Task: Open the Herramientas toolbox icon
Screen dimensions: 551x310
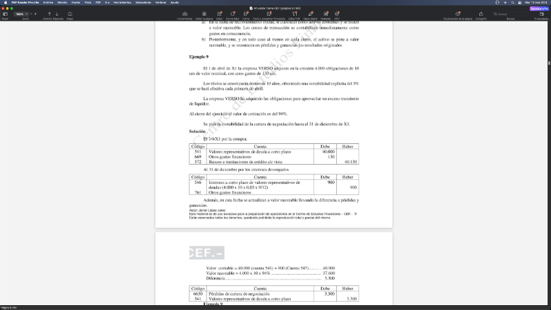Action: 185,14
